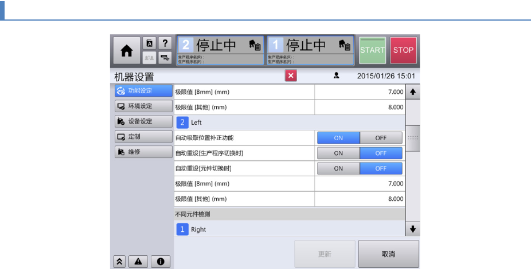Open the network connection icon
Viewport: 531px width, 269px height.
coord(165,58)
